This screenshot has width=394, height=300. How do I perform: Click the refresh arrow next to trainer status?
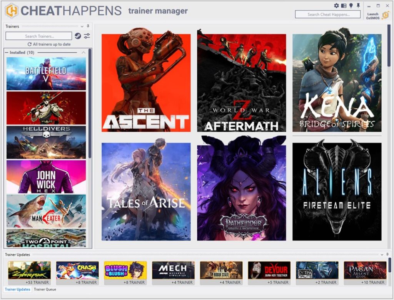[30, 44]
